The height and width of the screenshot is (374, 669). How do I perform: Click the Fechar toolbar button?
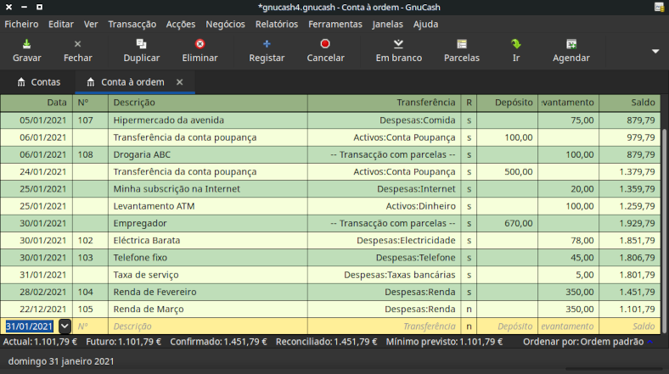click(78, 50)
